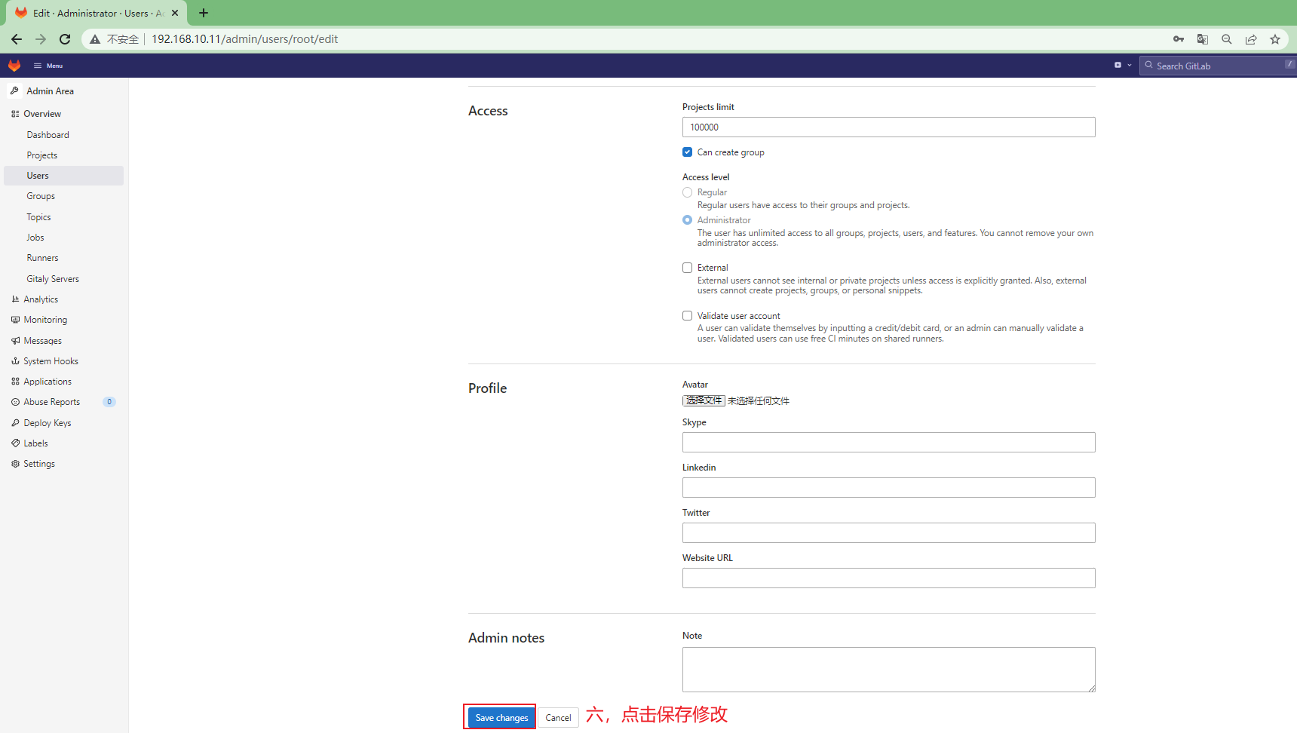
Task: Click the choose file button for Avatar
Action: (x=704, y=400)
